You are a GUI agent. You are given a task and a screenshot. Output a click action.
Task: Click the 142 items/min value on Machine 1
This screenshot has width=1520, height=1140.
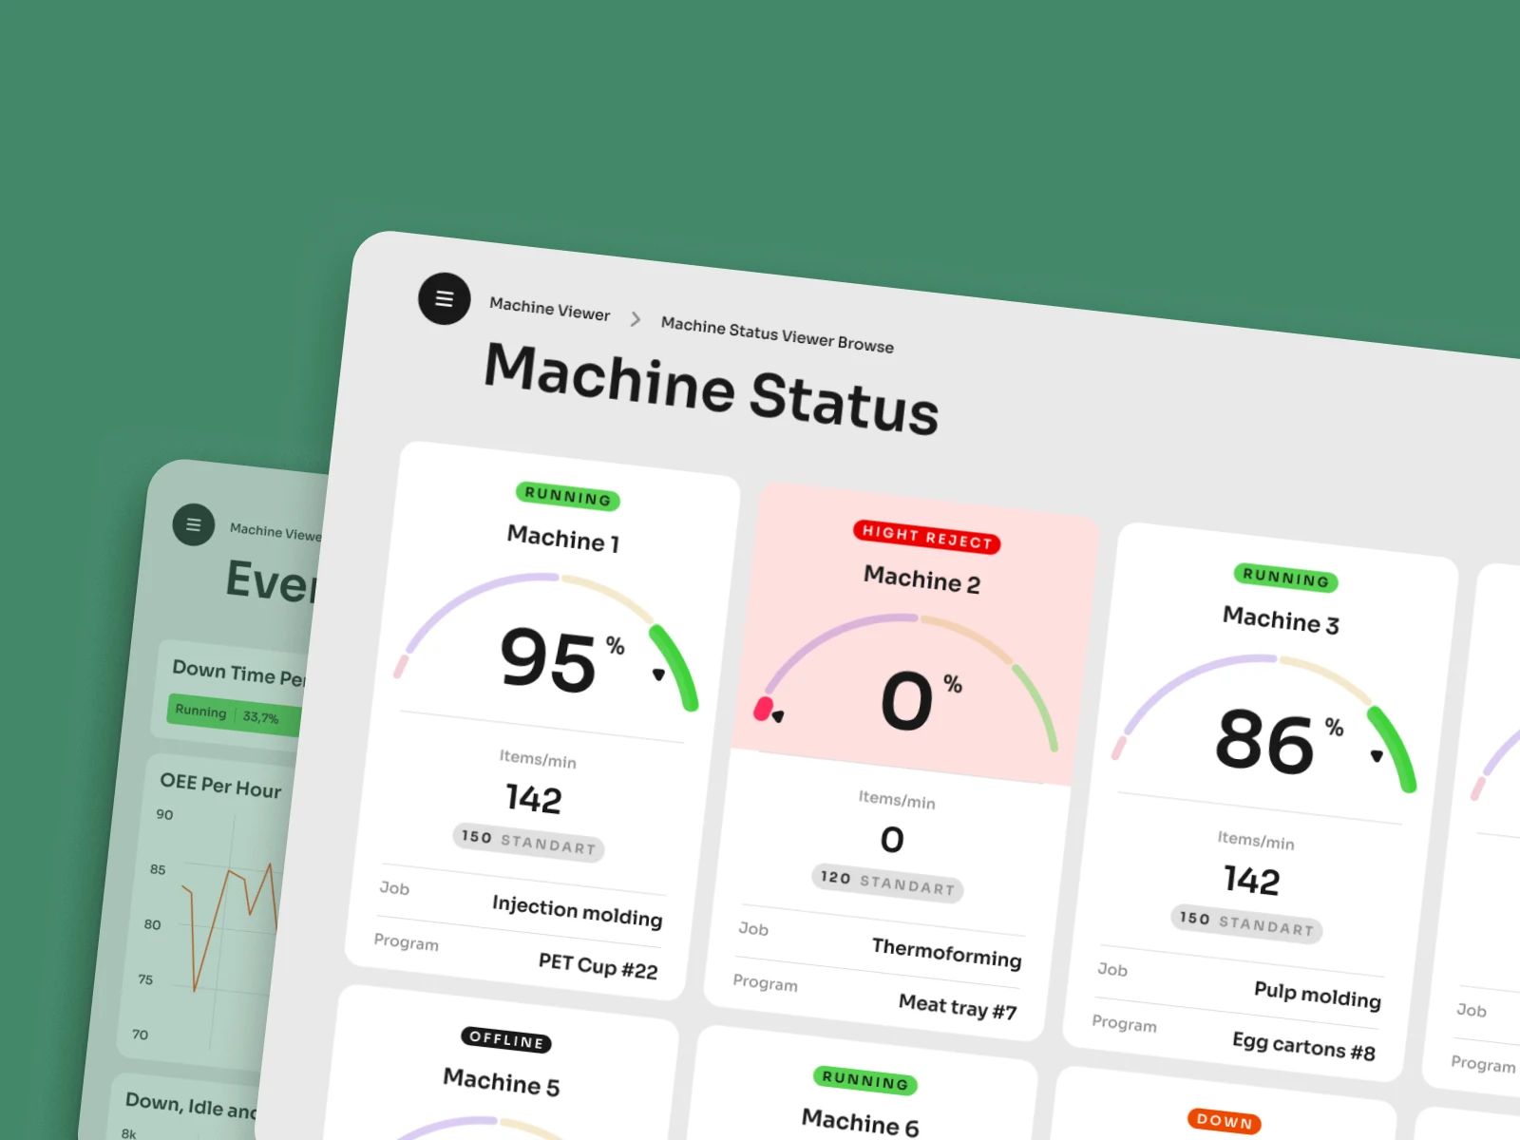pos(533,798)
